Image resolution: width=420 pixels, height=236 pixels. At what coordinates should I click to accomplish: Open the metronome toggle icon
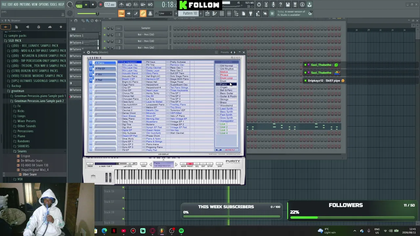tap(121, 5)
